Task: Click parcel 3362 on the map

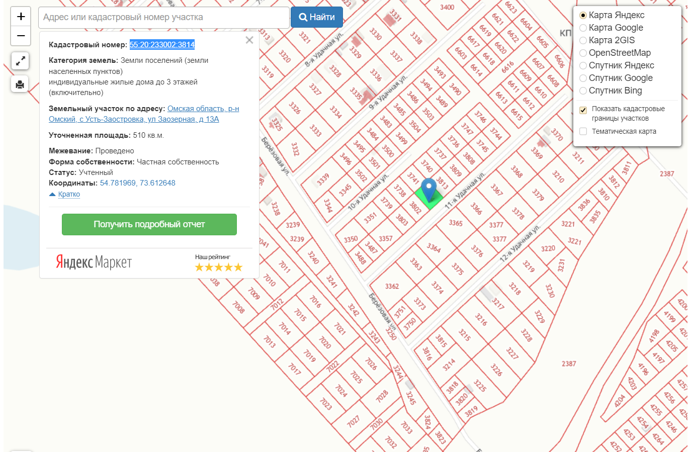Action: [392, 286]
